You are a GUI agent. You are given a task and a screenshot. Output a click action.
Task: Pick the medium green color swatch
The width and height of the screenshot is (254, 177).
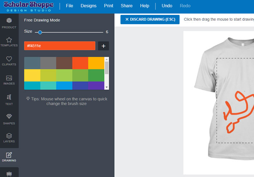tap(80, 75)
